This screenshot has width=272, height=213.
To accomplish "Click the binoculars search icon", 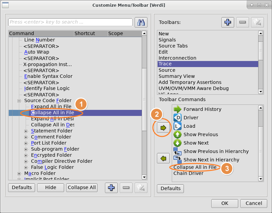I will pyautogui.click(x=141, y=22).
